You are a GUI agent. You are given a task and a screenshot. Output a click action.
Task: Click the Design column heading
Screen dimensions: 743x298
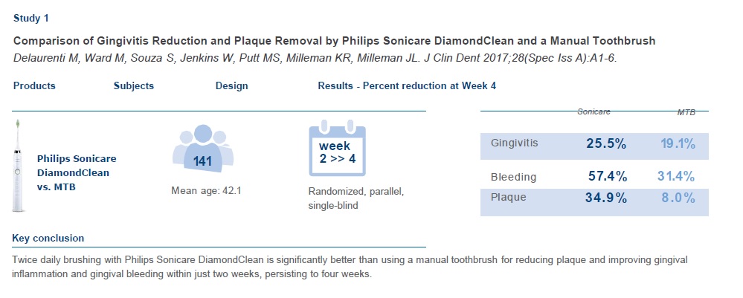(232, 85)
